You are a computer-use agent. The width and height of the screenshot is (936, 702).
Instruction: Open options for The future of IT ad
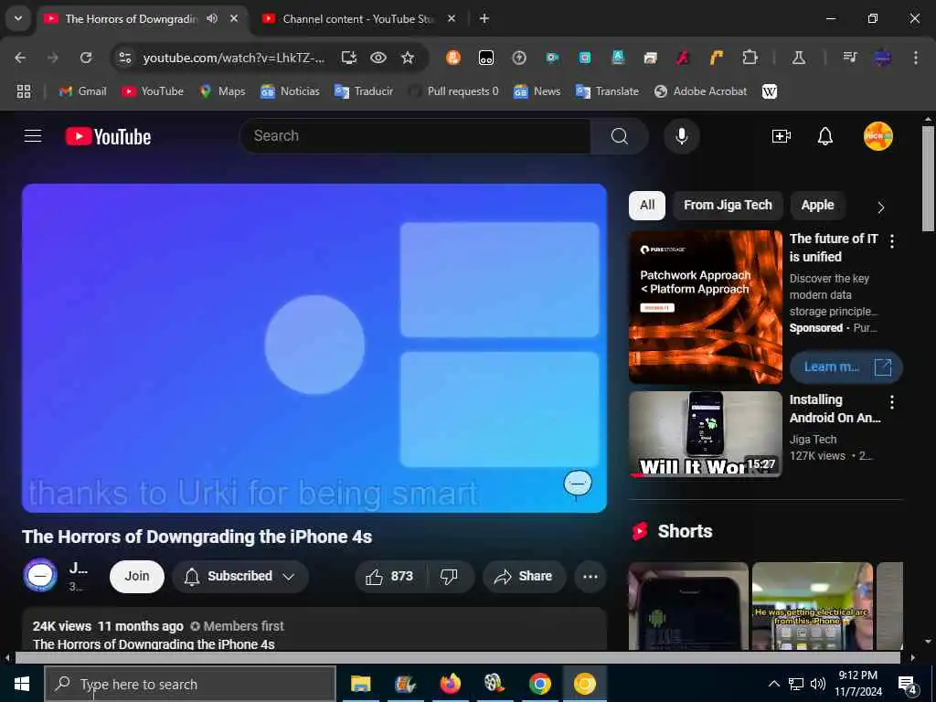892,241
